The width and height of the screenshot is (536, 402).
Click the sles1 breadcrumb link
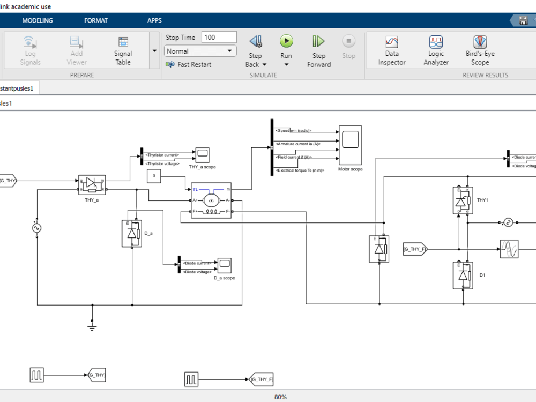[5, 103]
